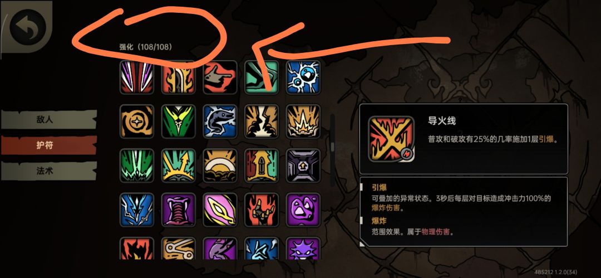Select the purple ghost face charm icon
The width and height of the screenshot is (601, 278).
tap(303, 209)
